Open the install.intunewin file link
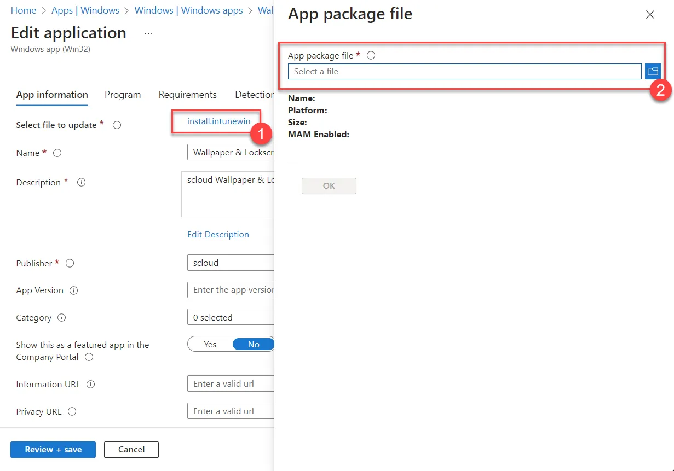 [219, 121]
